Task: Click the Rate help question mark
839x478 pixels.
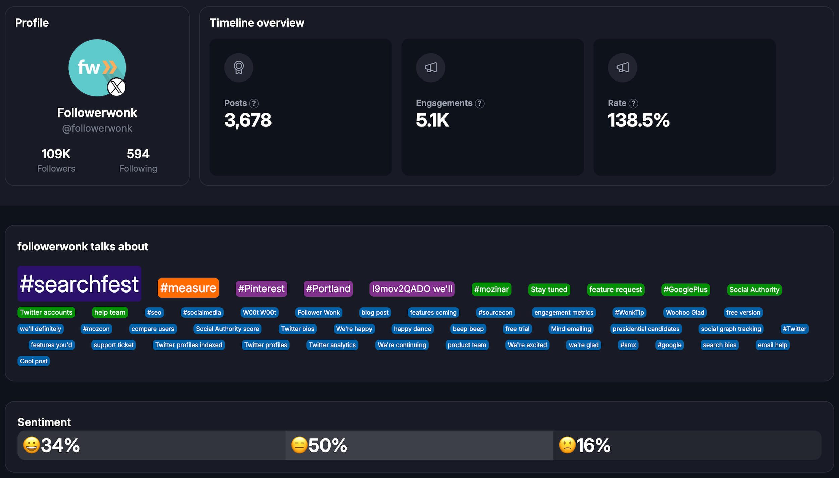Action: pos(633,103)
